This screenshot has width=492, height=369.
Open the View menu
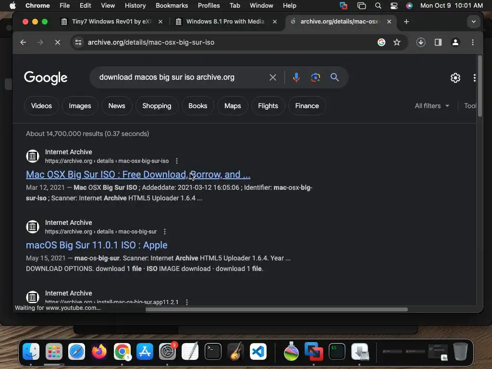[x=108, y=6]
